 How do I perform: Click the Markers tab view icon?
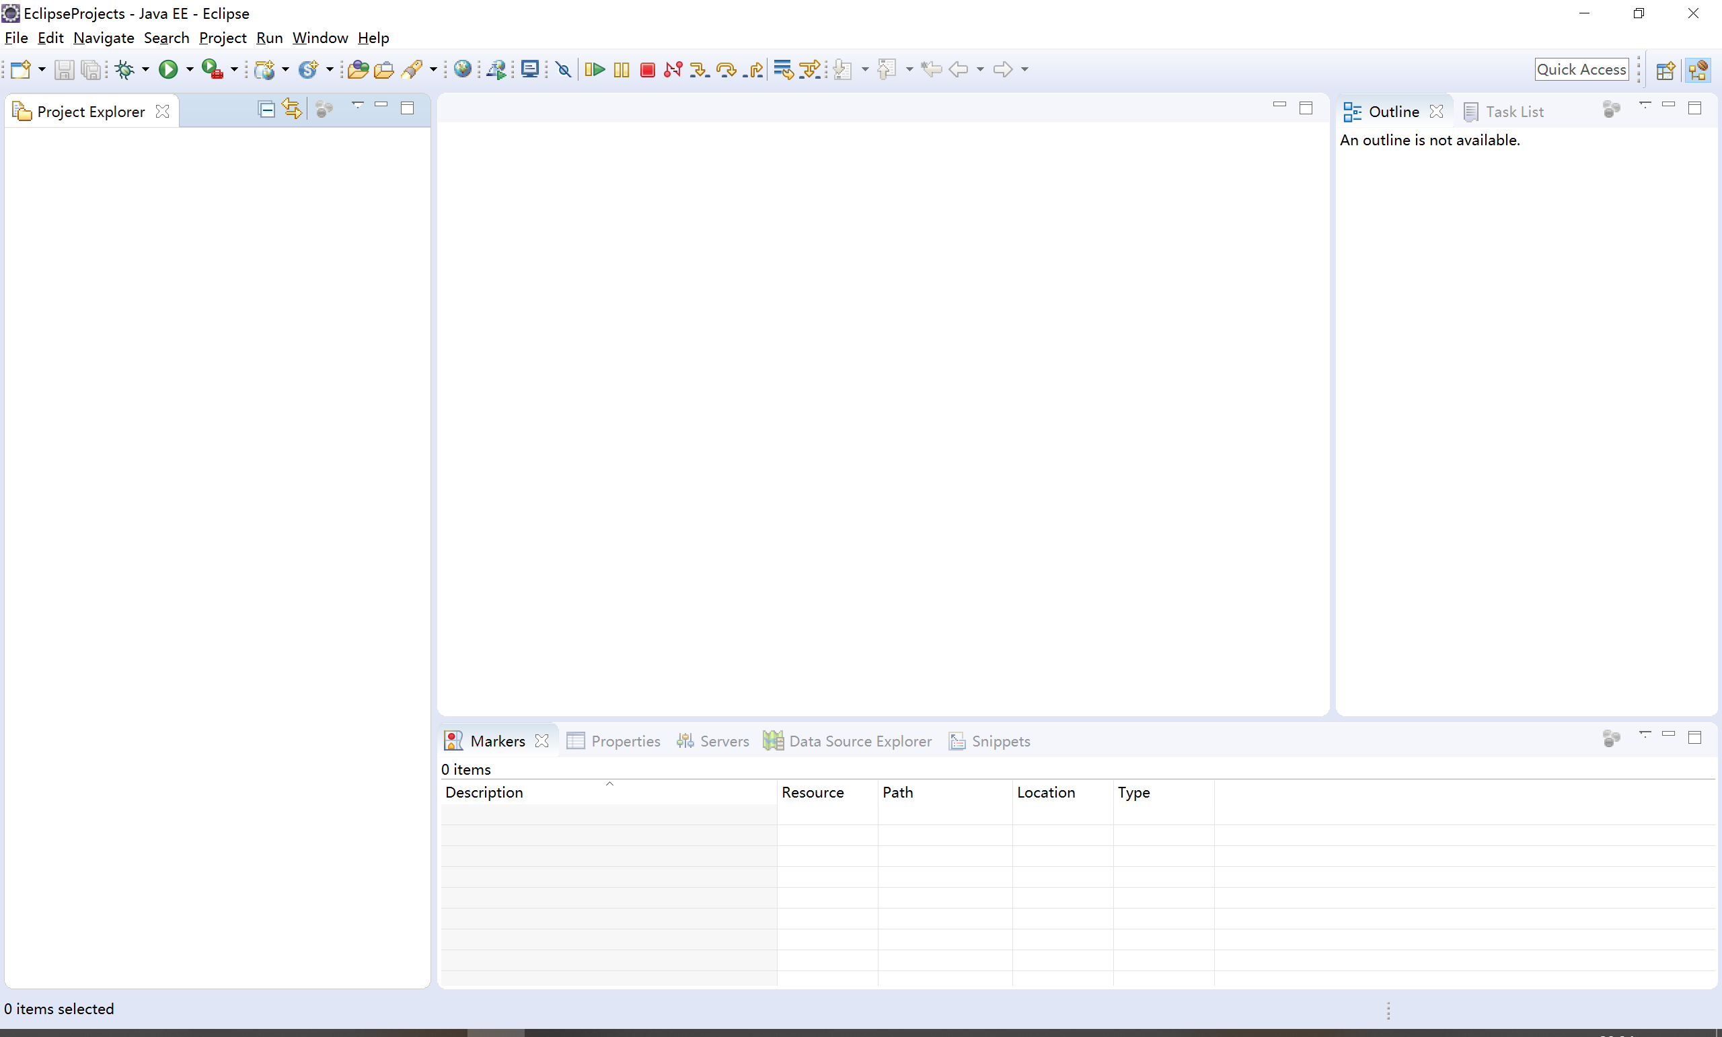click(454, 740)
